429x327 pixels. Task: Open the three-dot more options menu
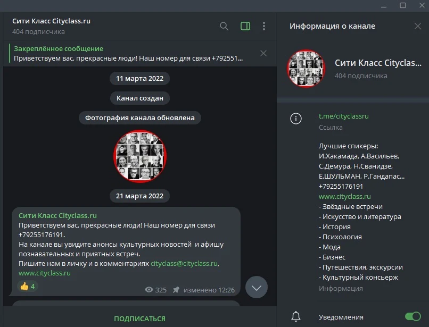[x=264, y=26]
